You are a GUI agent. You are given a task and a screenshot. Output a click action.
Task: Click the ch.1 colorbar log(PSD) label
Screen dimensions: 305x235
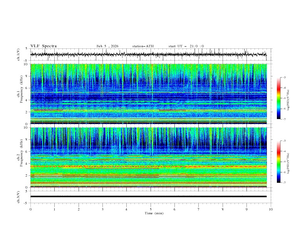pyautogui.click(x=288, y=100)
